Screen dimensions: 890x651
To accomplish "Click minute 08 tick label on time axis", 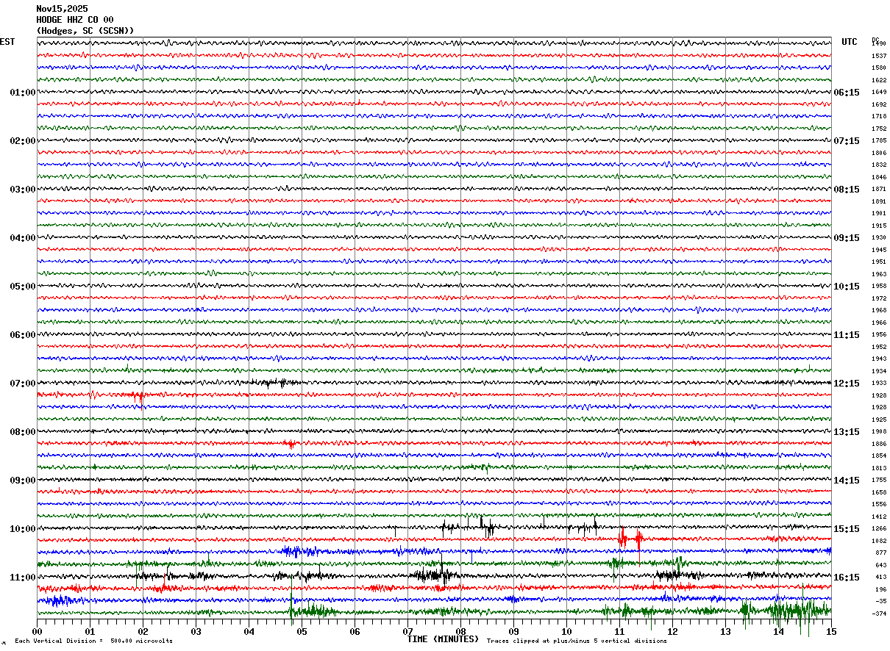I will click(460, 631).
